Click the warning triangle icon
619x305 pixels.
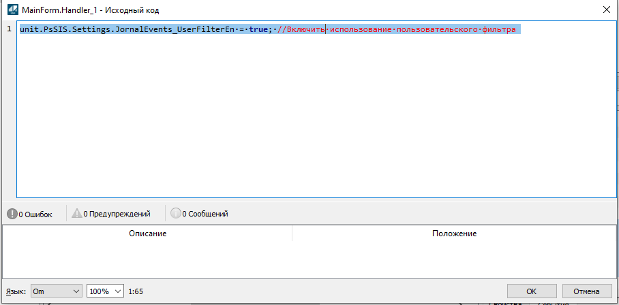click(x=76, y=214)
